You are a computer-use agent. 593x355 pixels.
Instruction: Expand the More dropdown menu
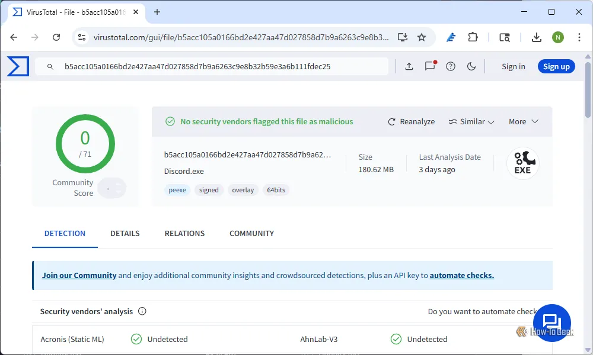coord(523,121)
